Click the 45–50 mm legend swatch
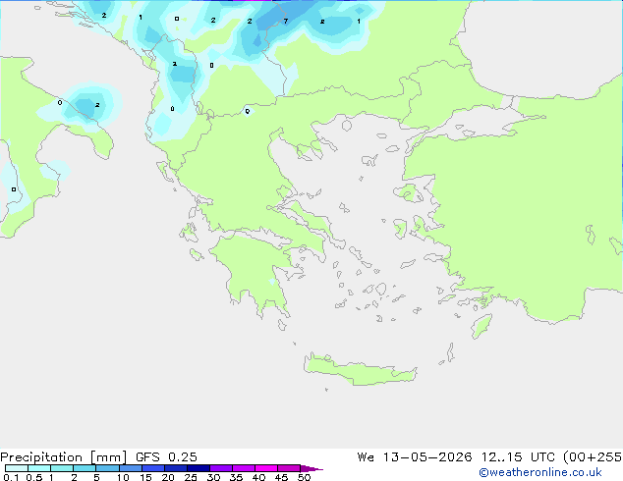 tap(289, 468)
